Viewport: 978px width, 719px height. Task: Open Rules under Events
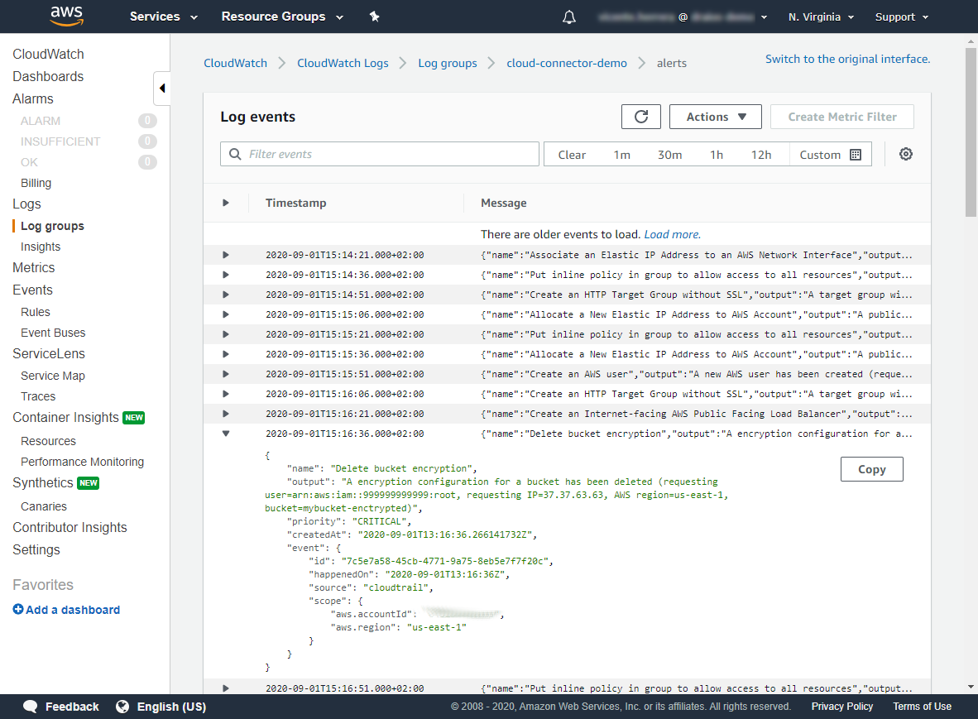point(36,312)
